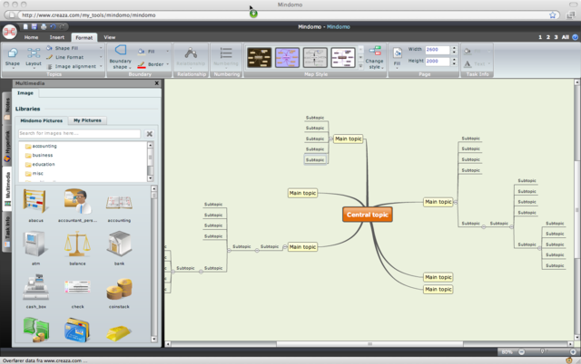Viewport: 581px width, 364px height.
Task: Open the Shape tool in Topics group
Action: [12, 57]
